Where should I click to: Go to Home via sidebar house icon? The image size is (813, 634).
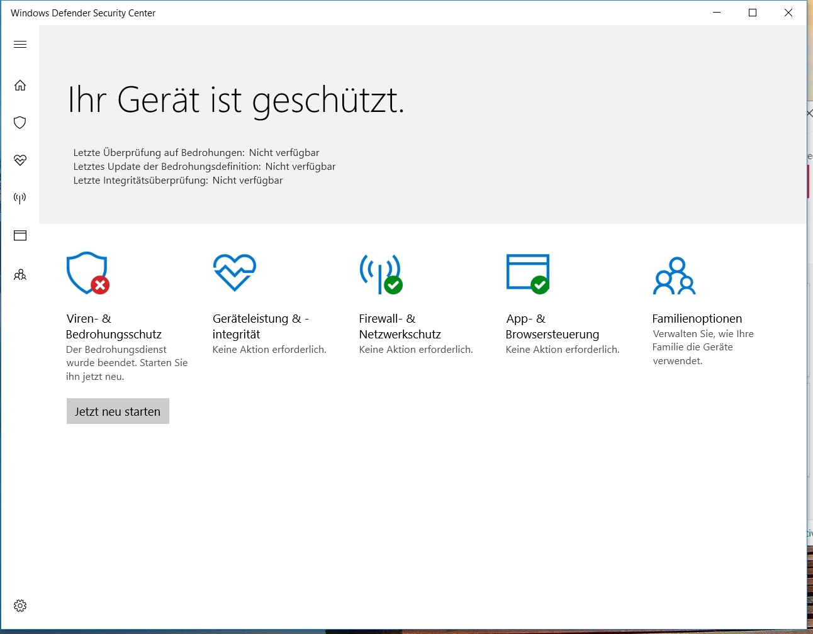point(20,85)
